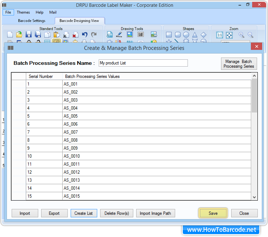Click the Open folder icon
The height and width of the screenshot is (237, 268).
[x=19, y=35]
